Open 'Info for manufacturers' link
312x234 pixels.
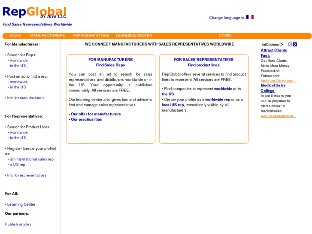(x=26, y=98)
